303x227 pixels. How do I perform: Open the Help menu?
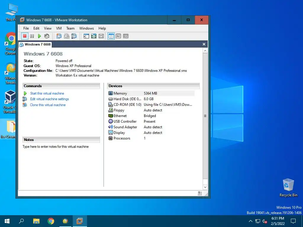(102, 28)
